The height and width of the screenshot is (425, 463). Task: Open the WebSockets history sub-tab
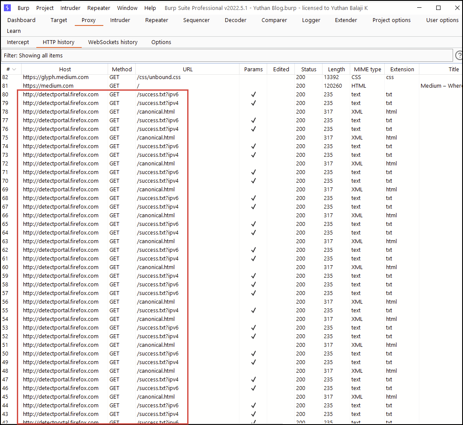113,42
